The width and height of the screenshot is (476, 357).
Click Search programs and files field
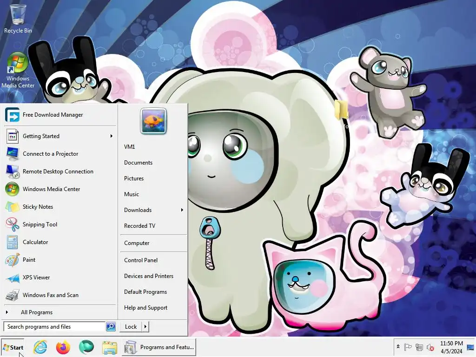[x=55, y=327]
